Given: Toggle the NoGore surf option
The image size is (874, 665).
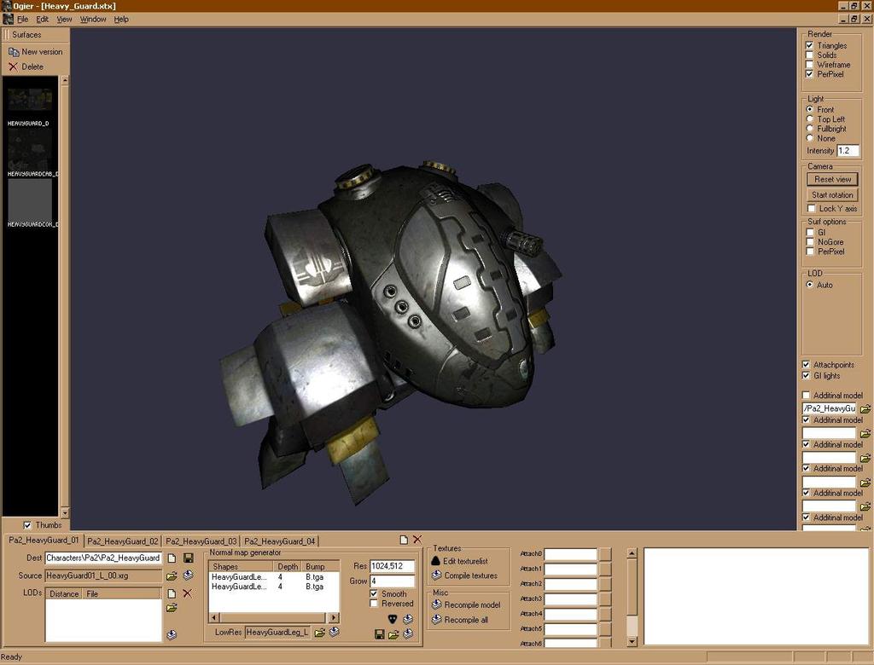Looking at the screenshot, I should pyautogui.click(x=811, y=242).
